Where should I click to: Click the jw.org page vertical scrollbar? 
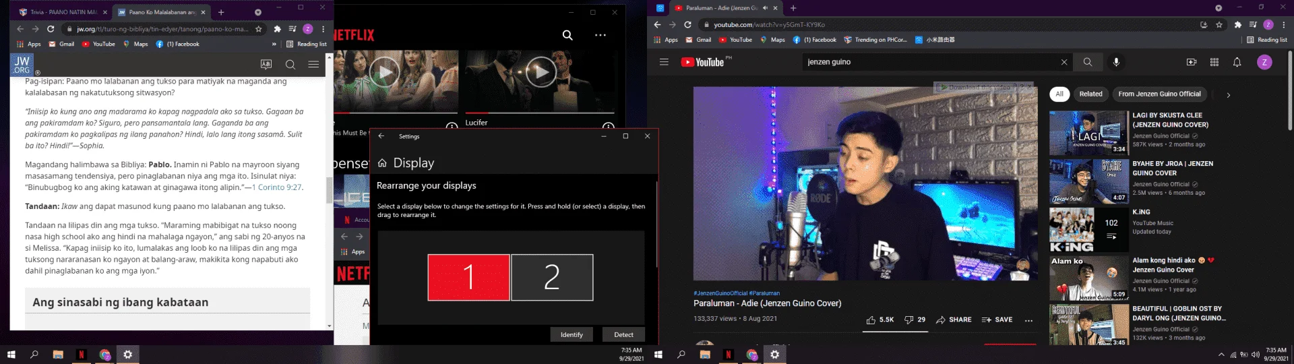(x=330, y=190)
